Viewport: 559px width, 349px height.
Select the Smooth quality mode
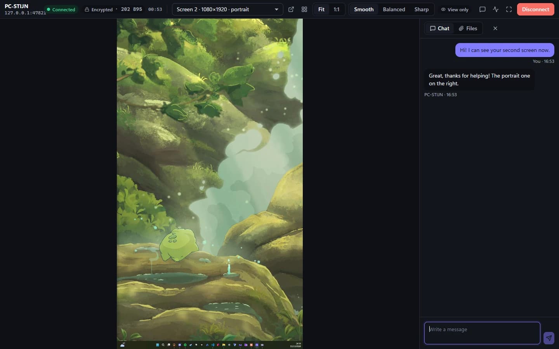point(364,9)
